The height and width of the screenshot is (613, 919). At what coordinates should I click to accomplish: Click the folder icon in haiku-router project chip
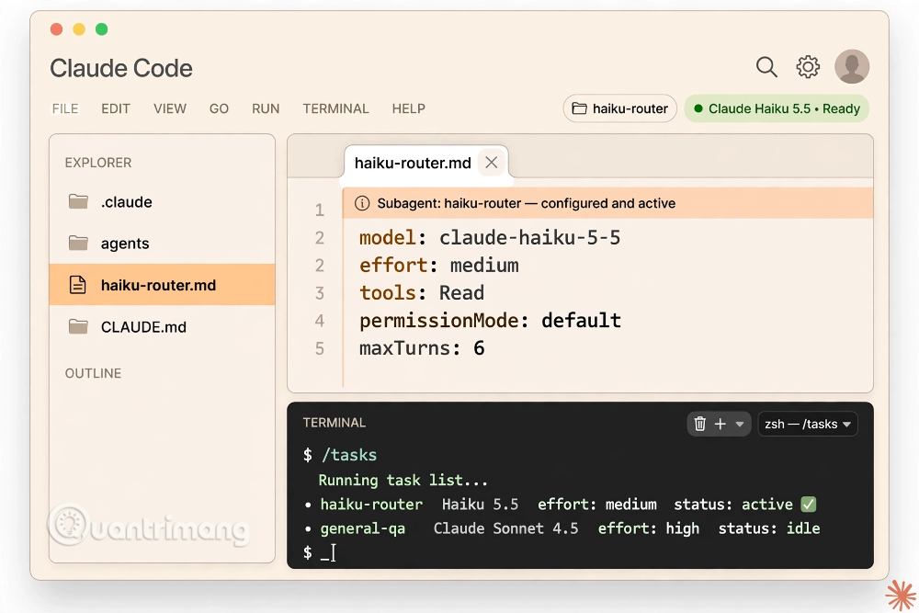(x=579, y=108)
